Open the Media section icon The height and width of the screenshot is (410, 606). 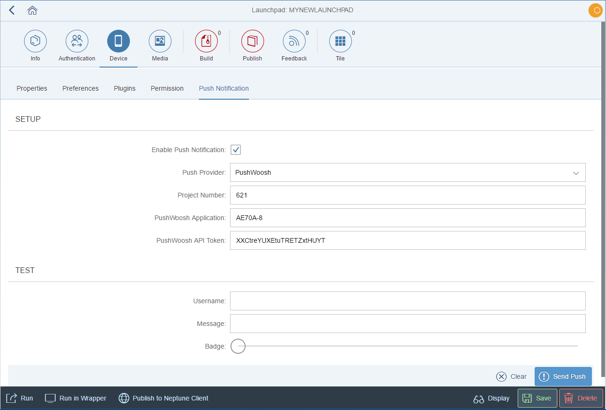click(x=160, y=41)
